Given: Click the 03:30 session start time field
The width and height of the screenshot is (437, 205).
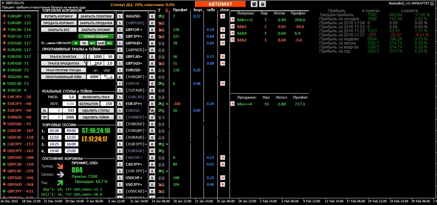Looking at the screenshot, I should click(54, 131).
